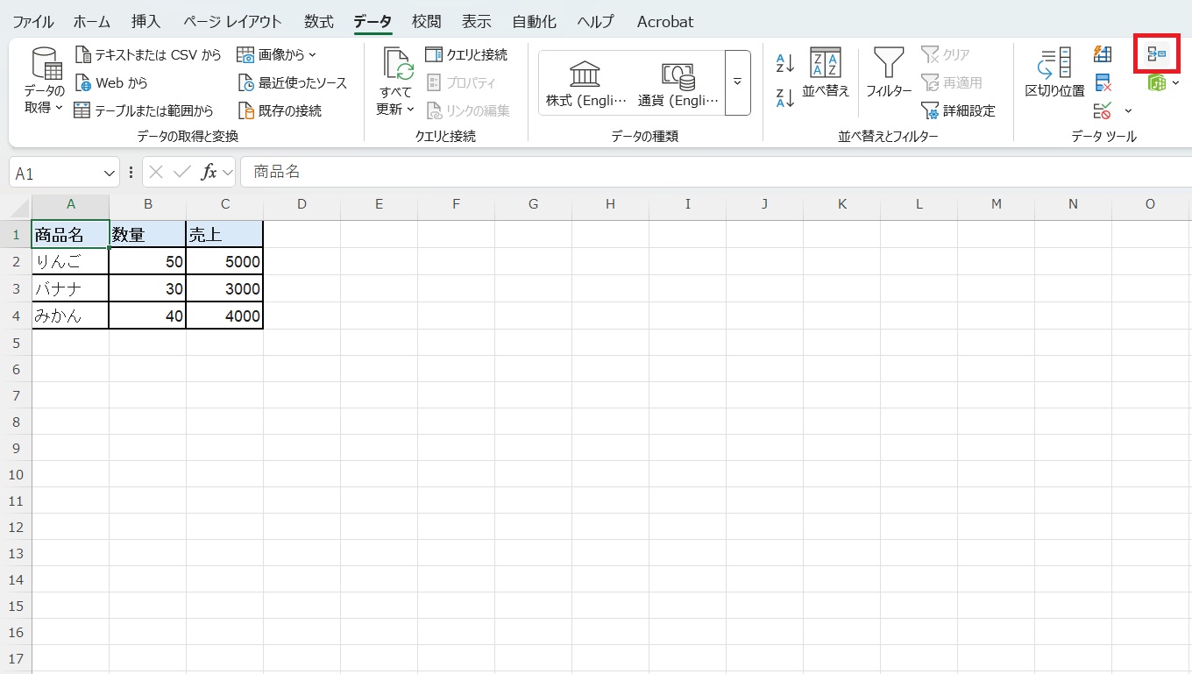Viewport: 1192px width, 674px height.
Task: Select the 通貨 currency data type
Action: click(x=678, y=83)
